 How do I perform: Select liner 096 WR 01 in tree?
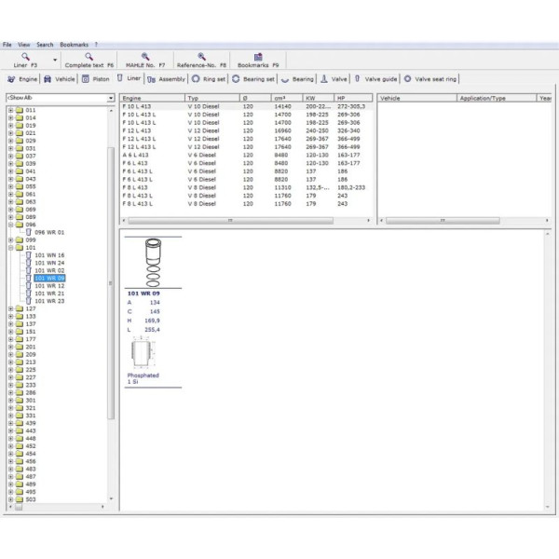[x=49, y=232]
